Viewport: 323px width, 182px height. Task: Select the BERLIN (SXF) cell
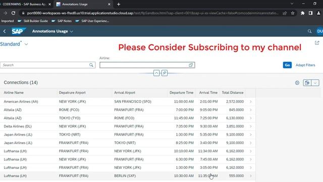coord(125,176)
